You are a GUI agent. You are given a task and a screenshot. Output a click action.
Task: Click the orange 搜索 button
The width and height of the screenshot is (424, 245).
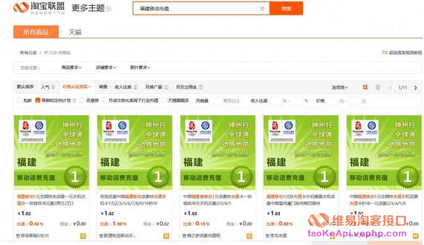(x=286, y=8)
